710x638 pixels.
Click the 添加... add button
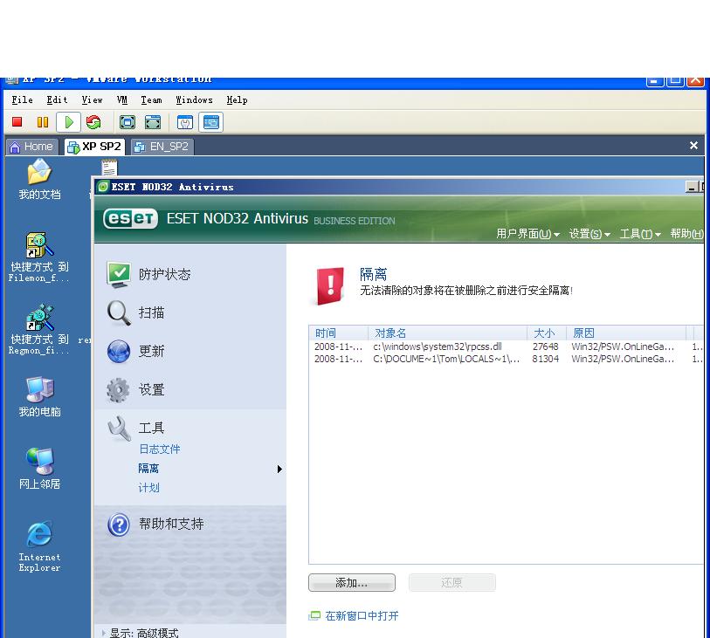pyautogui.click(x=352, y=583)
